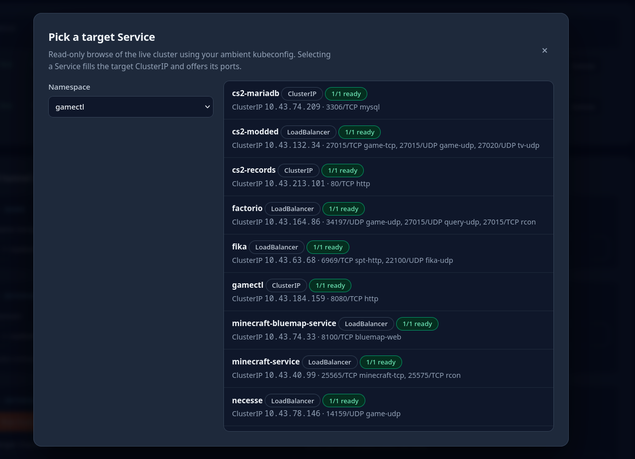Image resolution: width=635 pixels, height=459 pixels.
Task: Click the IP address 10.43.63.68
Action: click(x=290, y=260)
